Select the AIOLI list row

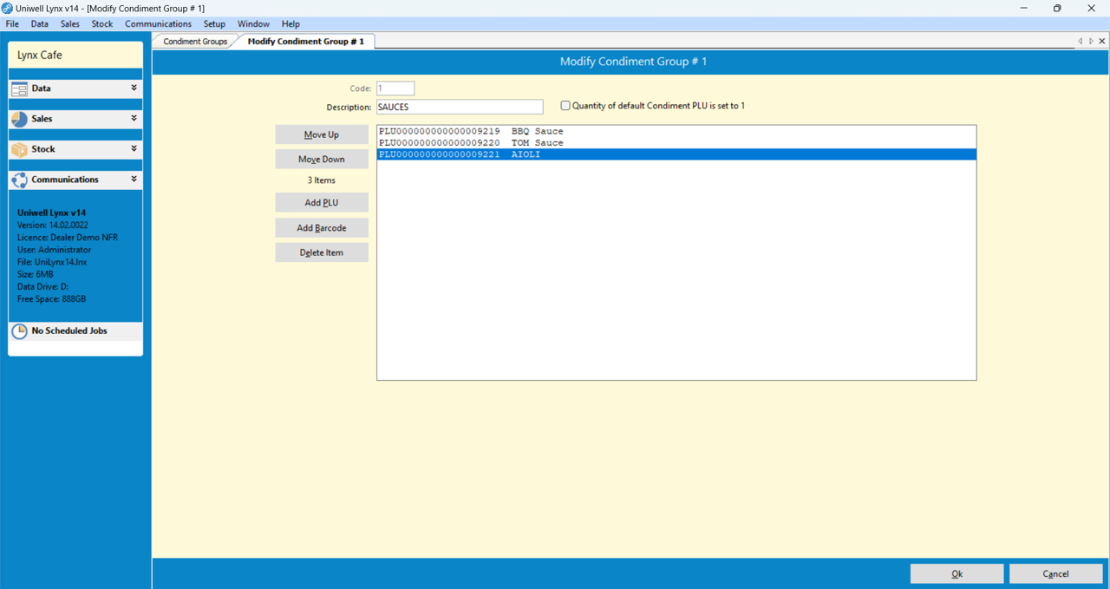(x=676, y=154)
